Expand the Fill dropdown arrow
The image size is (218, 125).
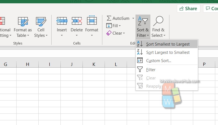coord(120,26)
